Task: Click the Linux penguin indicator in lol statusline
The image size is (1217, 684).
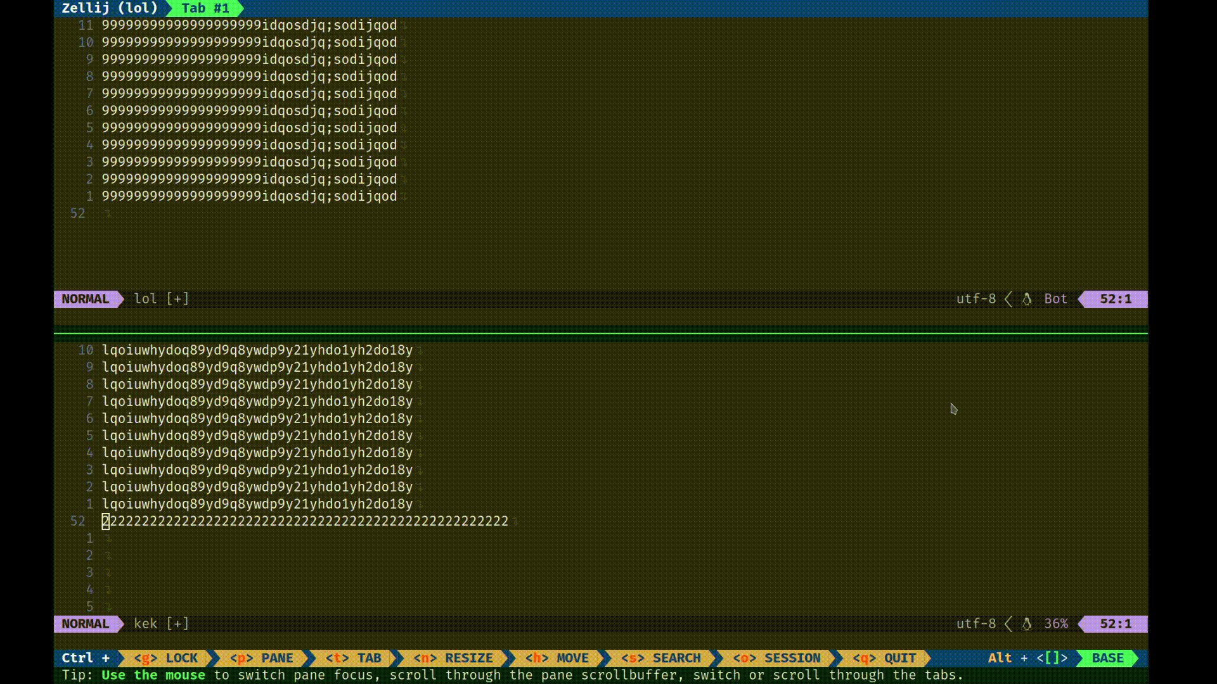Action: 1026,299
